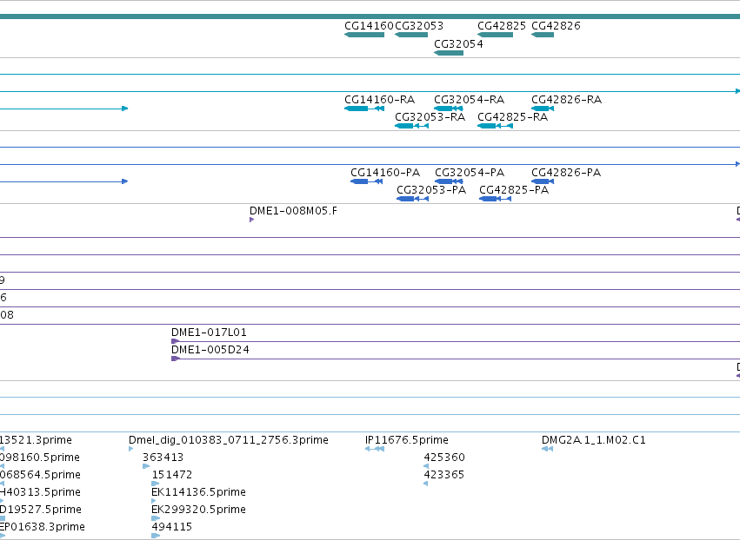
Task: Select the teal gene bar under CG42825
Action: (x=495, y=35)
